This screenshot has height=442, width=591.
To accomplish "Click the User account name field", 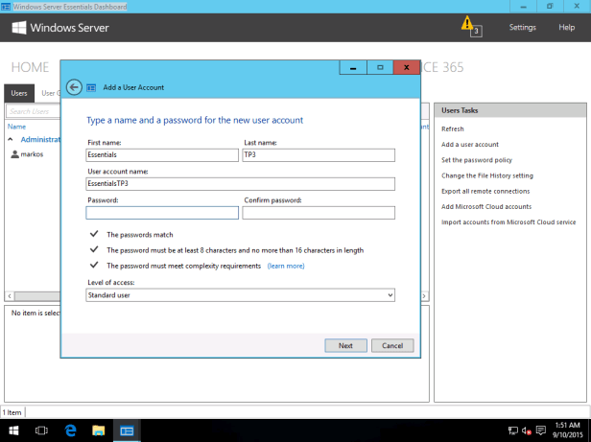I will [x=240, y=183].
